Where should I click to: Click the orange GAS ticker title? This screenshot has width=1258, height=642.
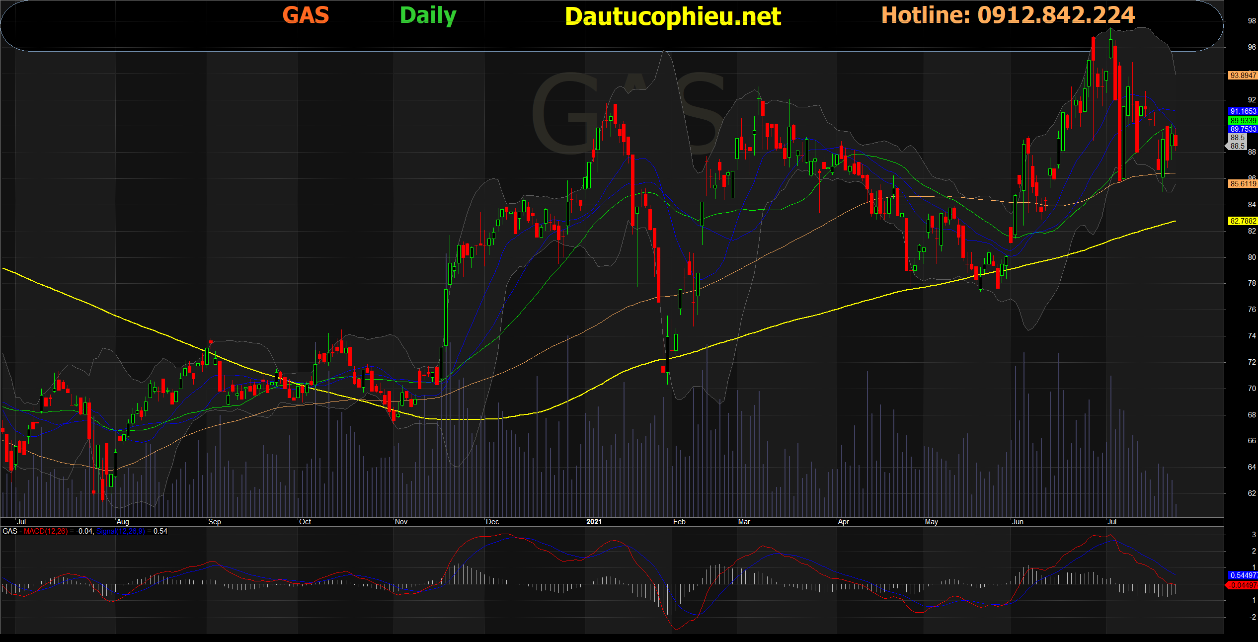(306, 15)
